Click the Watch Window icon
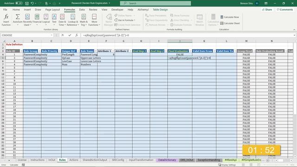The width and height of the screenshot is (297, 167). [x=200, y=19]
